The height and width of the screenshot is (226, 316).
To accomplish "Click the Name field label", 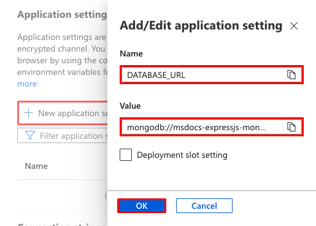I will point(131,53).
